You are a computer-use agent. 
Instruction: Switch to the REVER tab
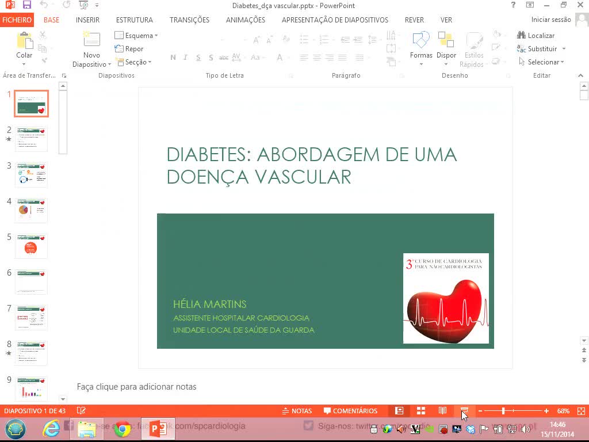pos(414,20)
